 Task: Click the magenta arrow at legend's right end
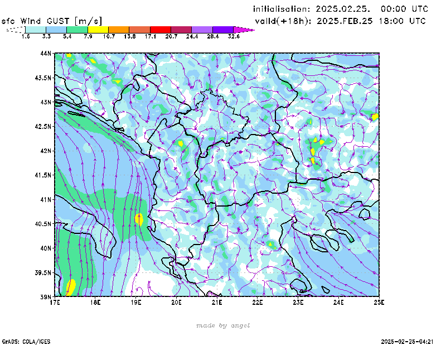244,30
